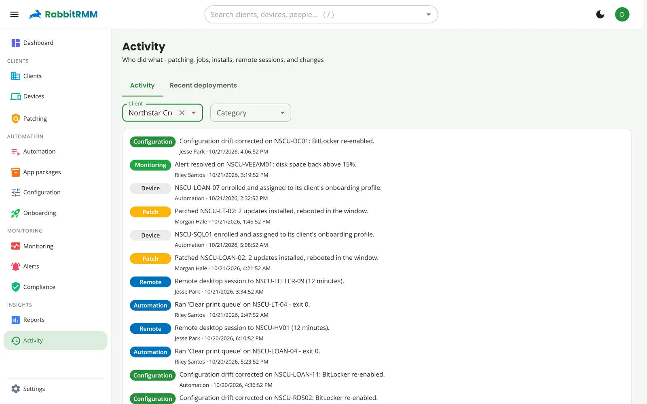Viewport: 647px width, 404px height.
Task: Click 'Automation · 10/21/2026, 5:08:52 AM' line
Action: pos(221,245)
